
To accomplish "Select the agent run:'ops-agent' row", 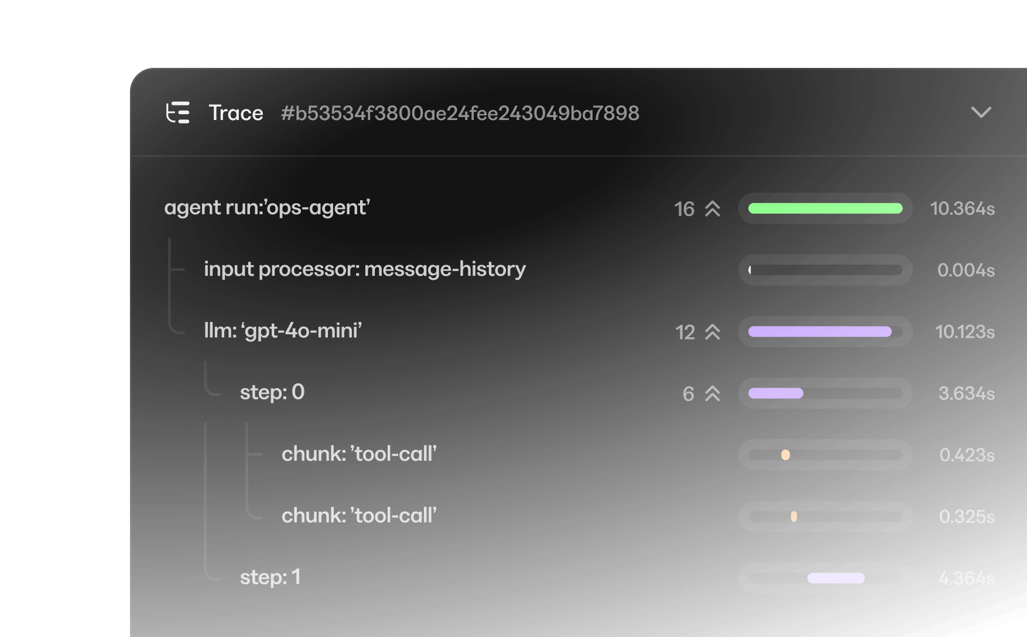I will 267,208.
